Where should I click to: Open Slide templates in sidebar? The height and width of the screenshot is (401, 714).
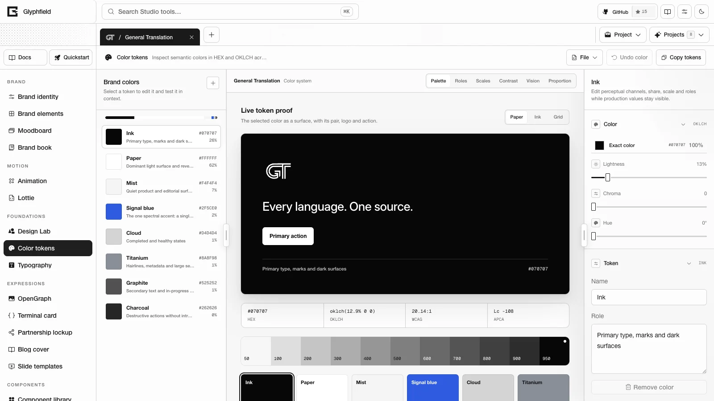click(x=48, y=366)
